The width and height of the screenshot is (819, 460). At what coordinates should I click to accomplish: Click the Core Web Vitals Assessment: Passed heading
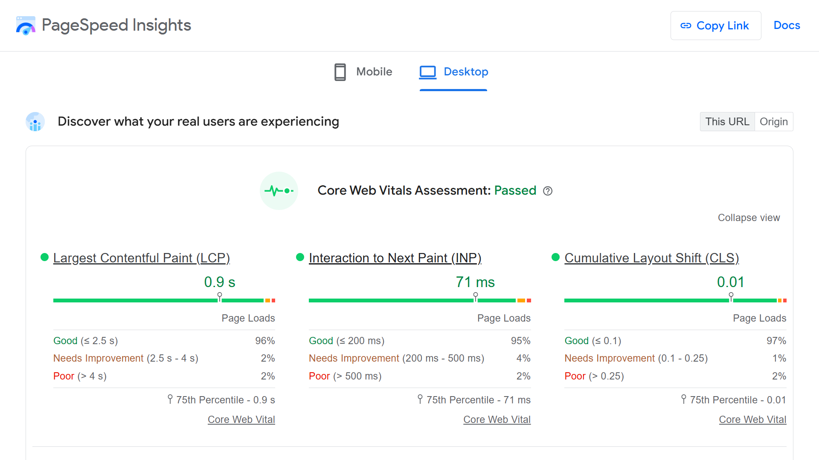[x=427, y=190]
